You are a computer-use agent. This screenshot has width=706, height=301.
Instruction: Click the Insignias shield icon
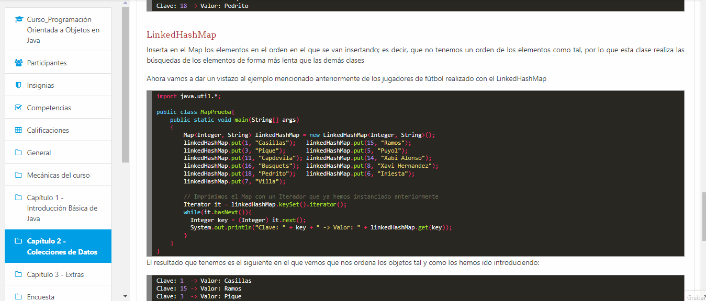[x=18, y=85]
